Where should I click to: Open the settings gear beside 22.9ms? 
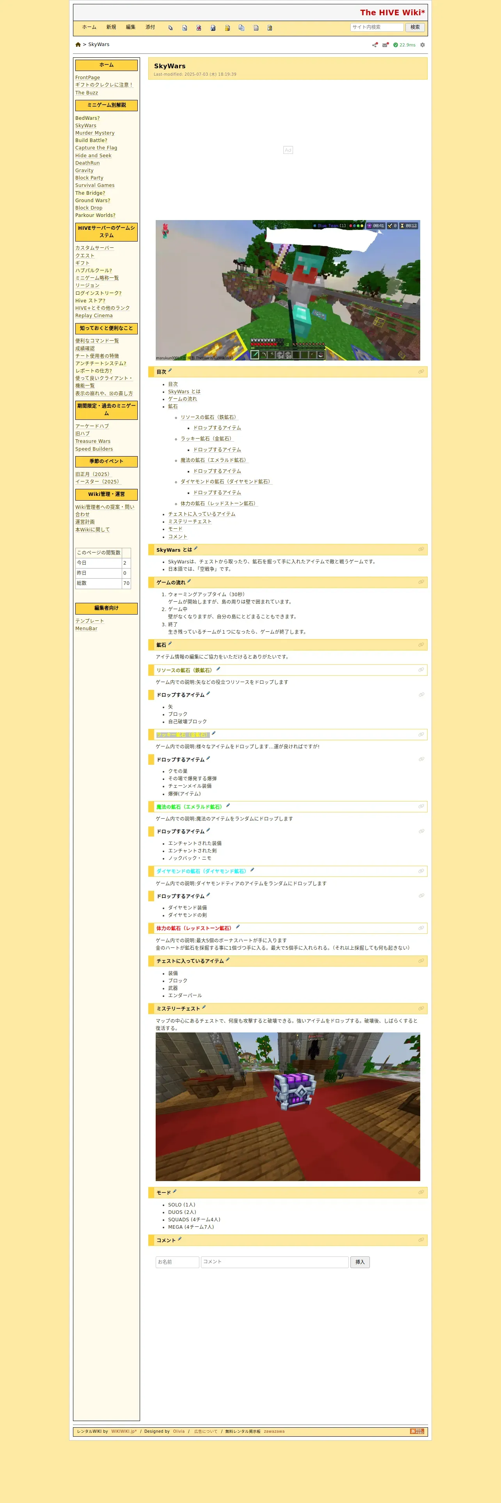pos(423,45)
